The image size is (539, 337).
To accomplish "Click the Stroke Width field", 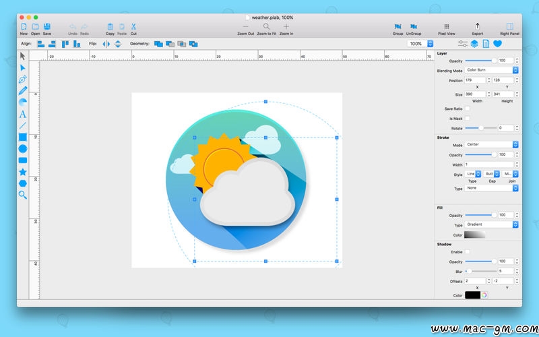I will (x=489, y=164).
